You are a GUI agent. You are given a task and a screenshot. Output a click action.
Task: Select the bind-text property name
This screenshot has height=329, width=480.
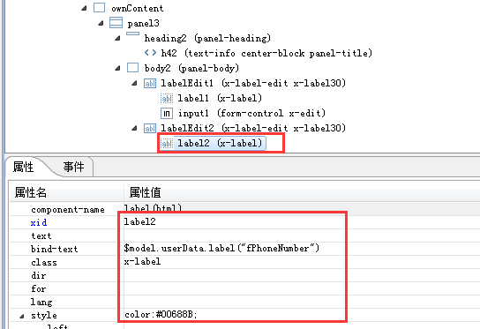pyautogui.click(x=54, y=249)
